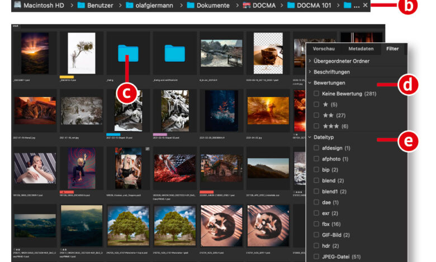Check the GIF-Bild file type filter
Viewport: 436px width, 262px height.
[x=317, y=235]
